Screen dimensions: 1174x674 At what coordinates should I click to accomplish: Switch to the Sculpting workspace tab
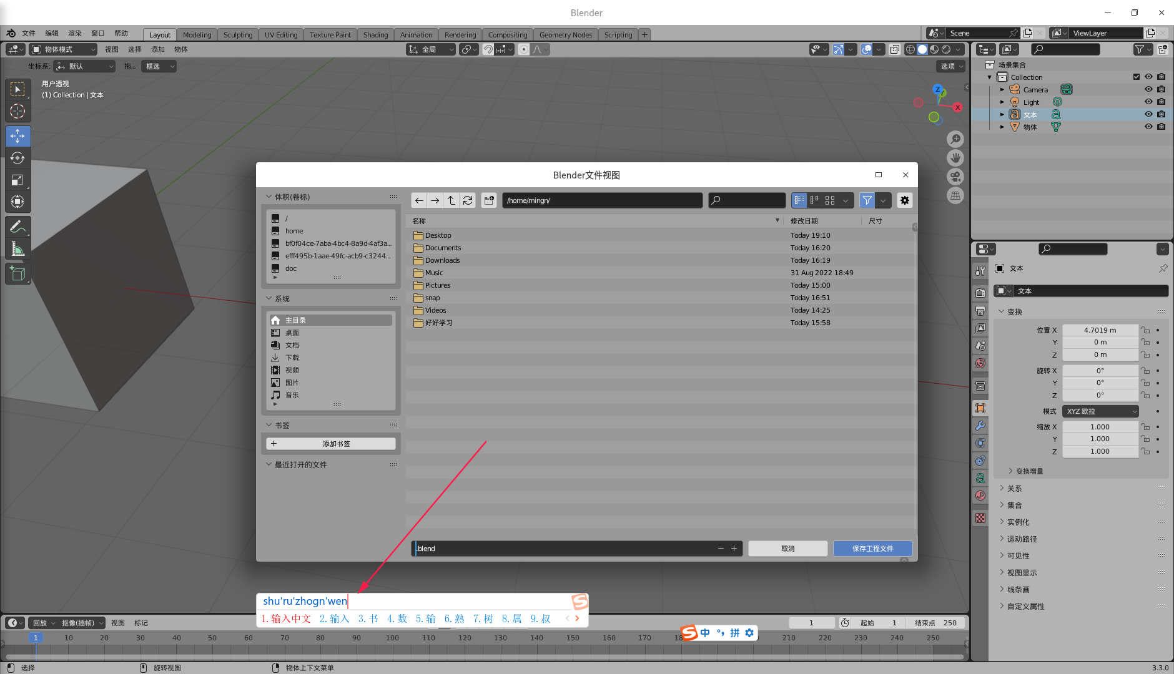pyautogui.click(x=238, y=35)
